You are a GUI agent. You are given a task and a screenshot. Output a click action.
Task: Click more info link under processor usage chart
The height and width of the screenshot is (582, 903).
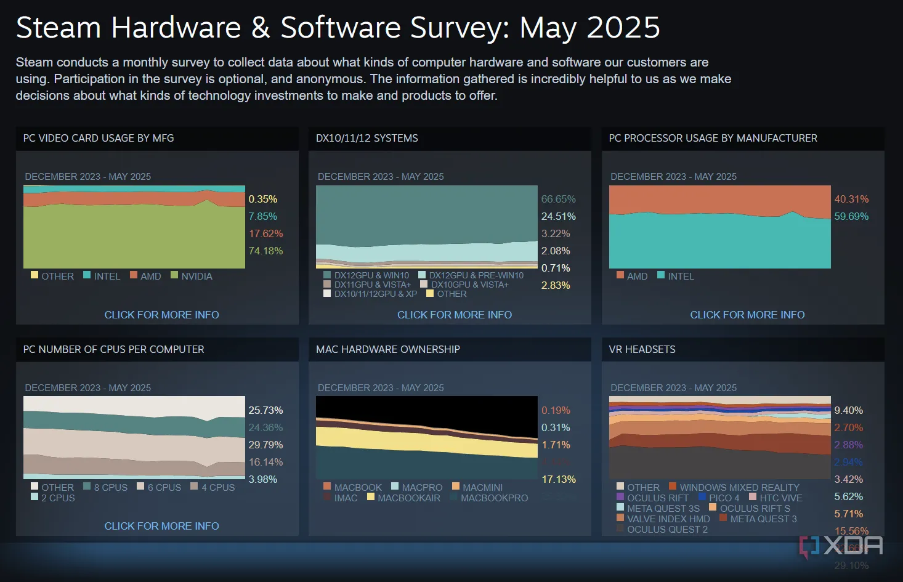pyautogui.click(x=747, y=315)
